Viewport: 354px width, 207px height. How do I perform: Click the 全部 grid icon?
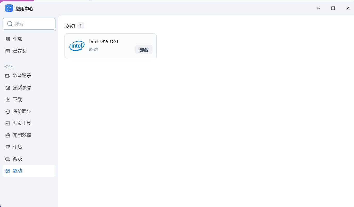click(8, 39)
